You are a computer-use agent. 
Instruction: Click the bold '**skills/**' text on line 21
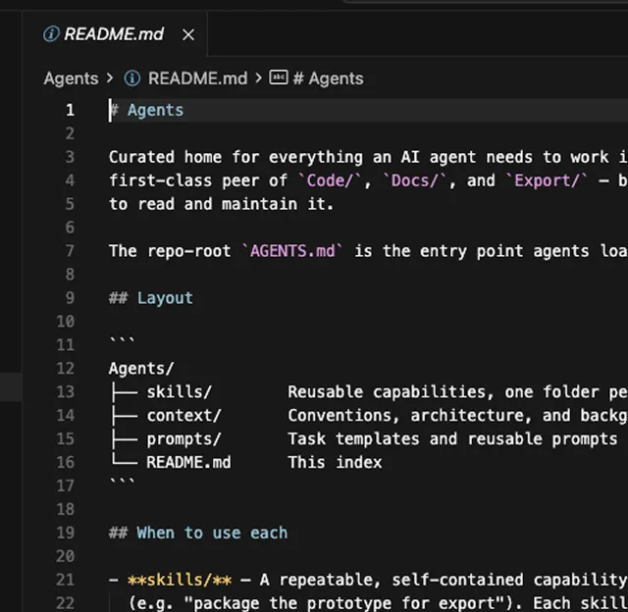pyautogui.click(x=179, y=580)
